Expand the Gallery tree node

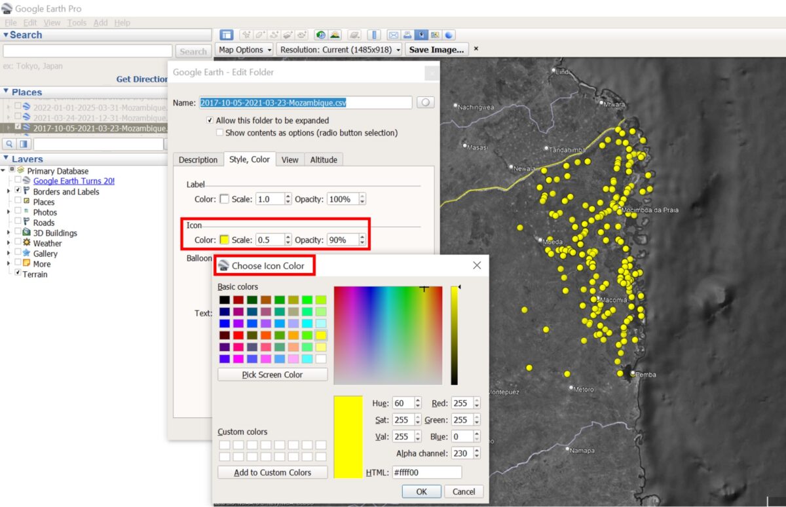(x=9, y=254)
